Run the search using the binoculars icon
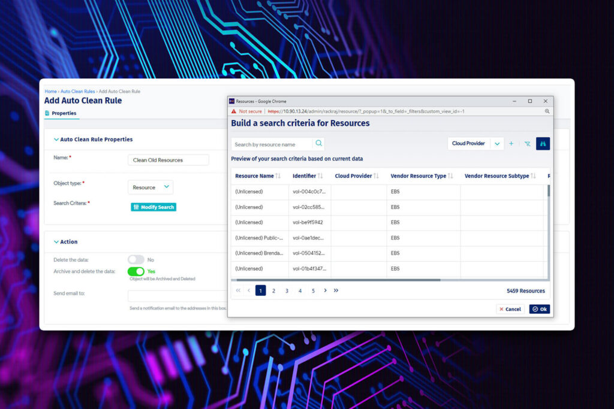Viewport: 614px width, 409px height. pyautogui.click(x=543, y=144)
